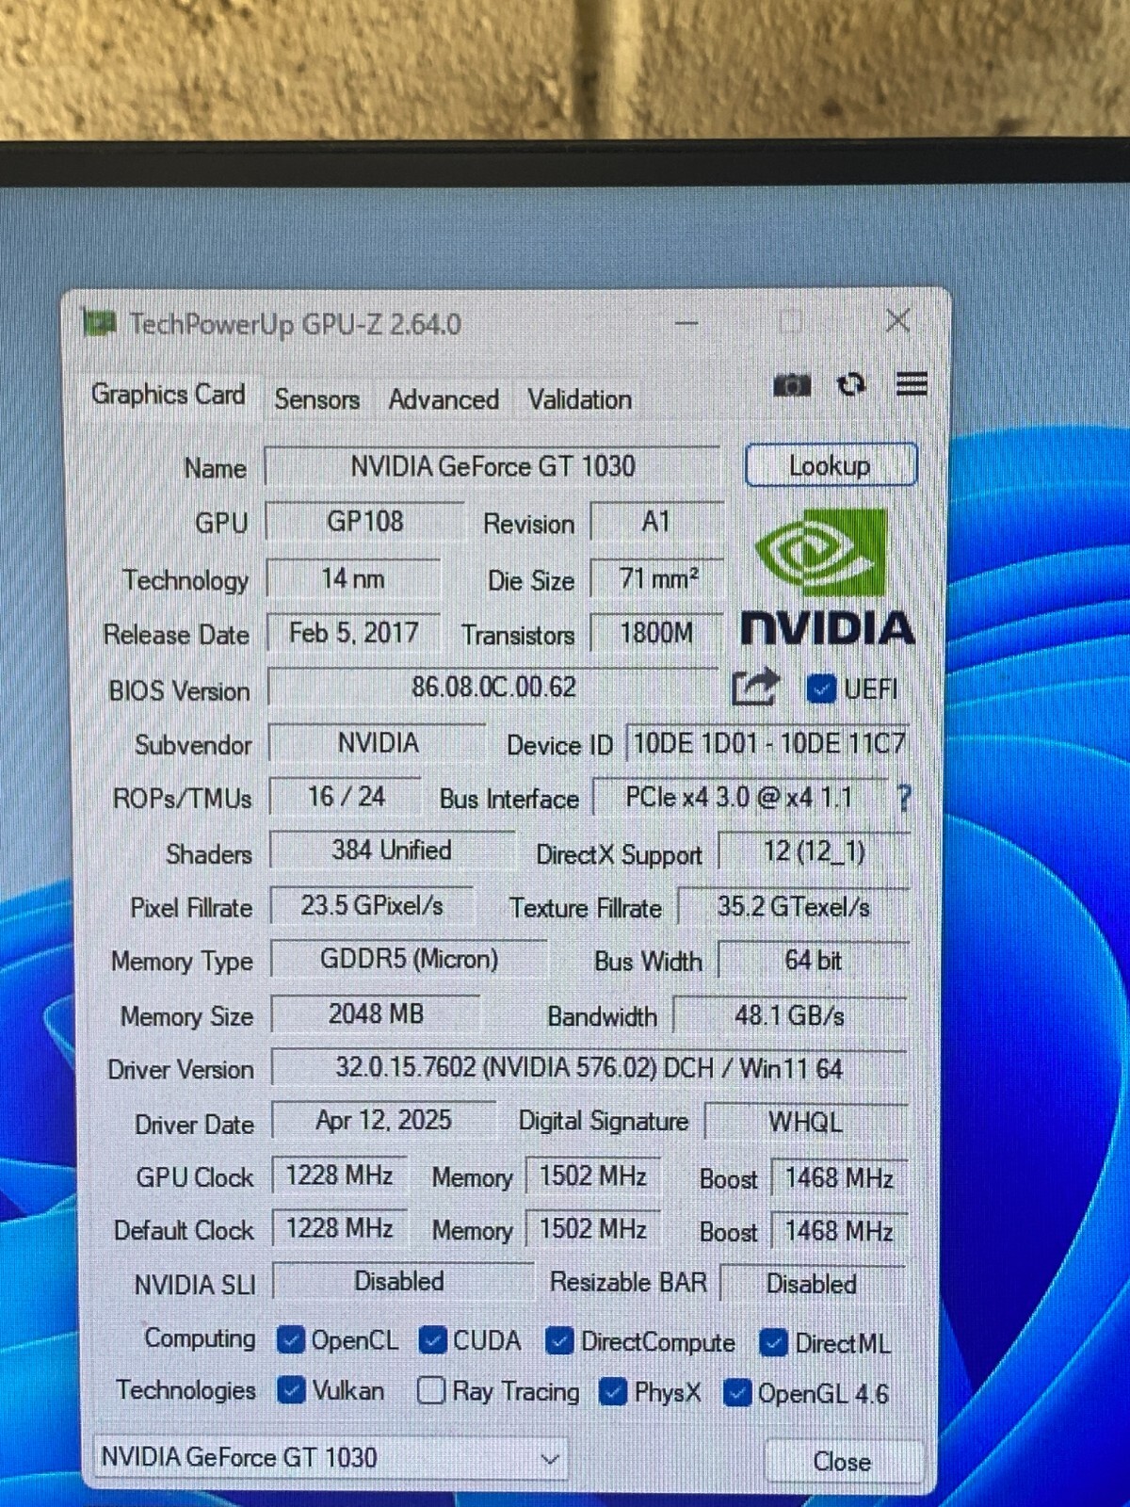
Task: Click the Technology field 14 nm
Action: (353, 578)
